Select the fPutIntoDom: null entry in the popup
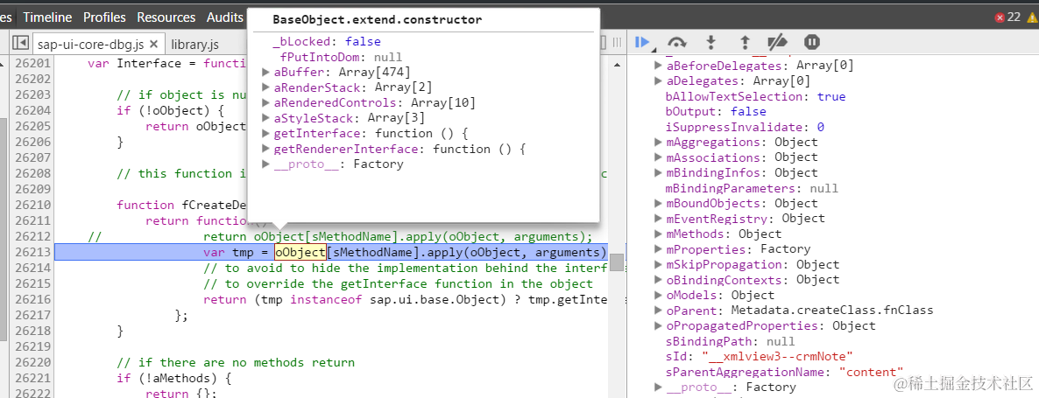Viewport: 1039px width, 398px height. pyautogui.click(x=341, y=57)
